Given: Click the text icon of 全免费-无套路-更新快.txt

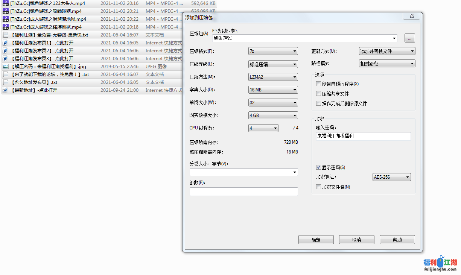Looking at the screenshot, I should [6, 35].
